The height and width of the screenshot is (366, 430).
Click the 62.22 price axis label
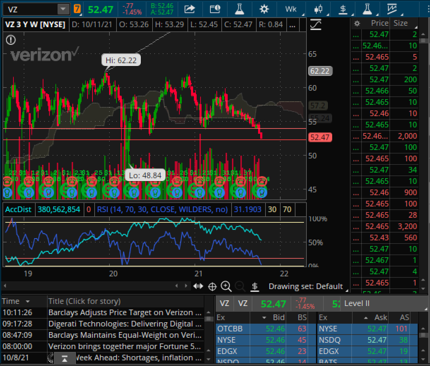[x=320, y=71]
